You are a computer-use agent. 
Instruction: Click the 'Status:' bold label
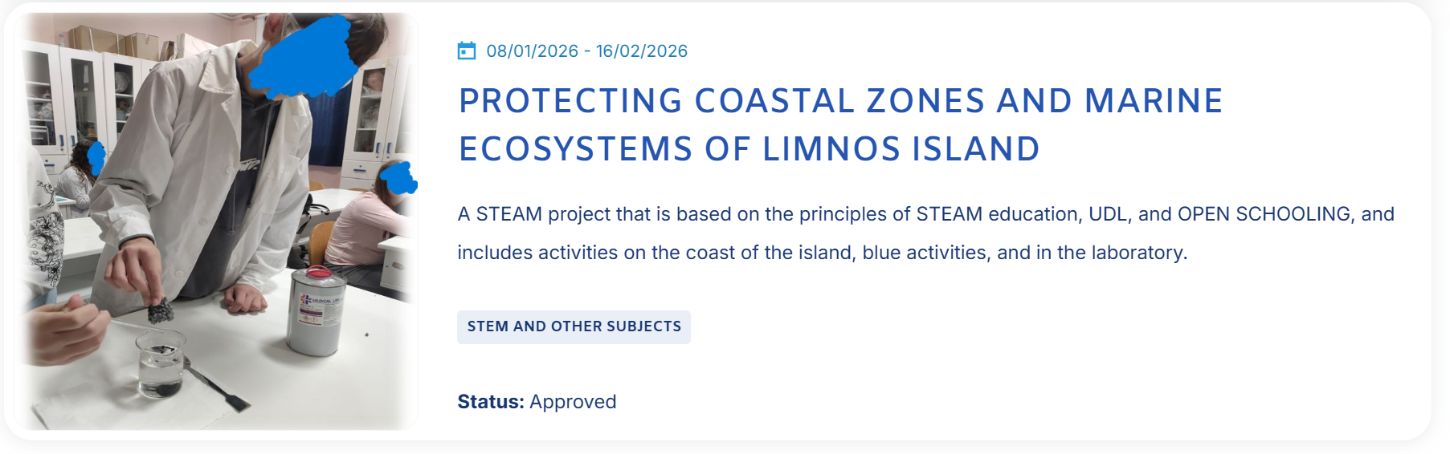pyautogui.click(x=490, y=402)
